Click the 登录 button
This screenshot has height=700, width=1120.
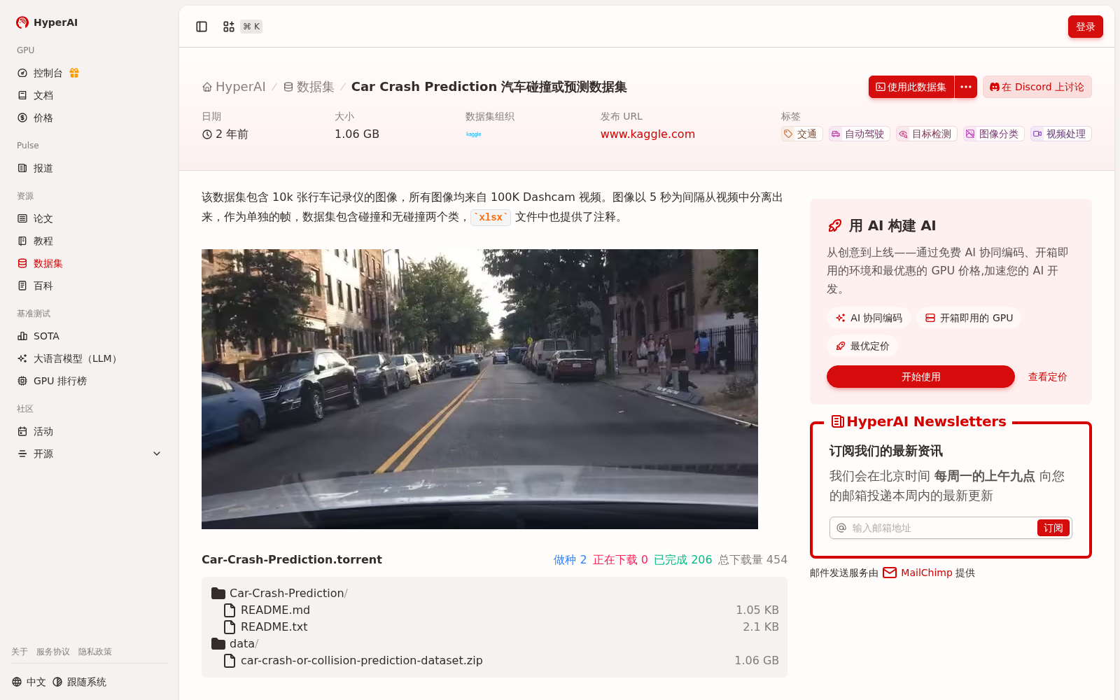coord(1086,27)
